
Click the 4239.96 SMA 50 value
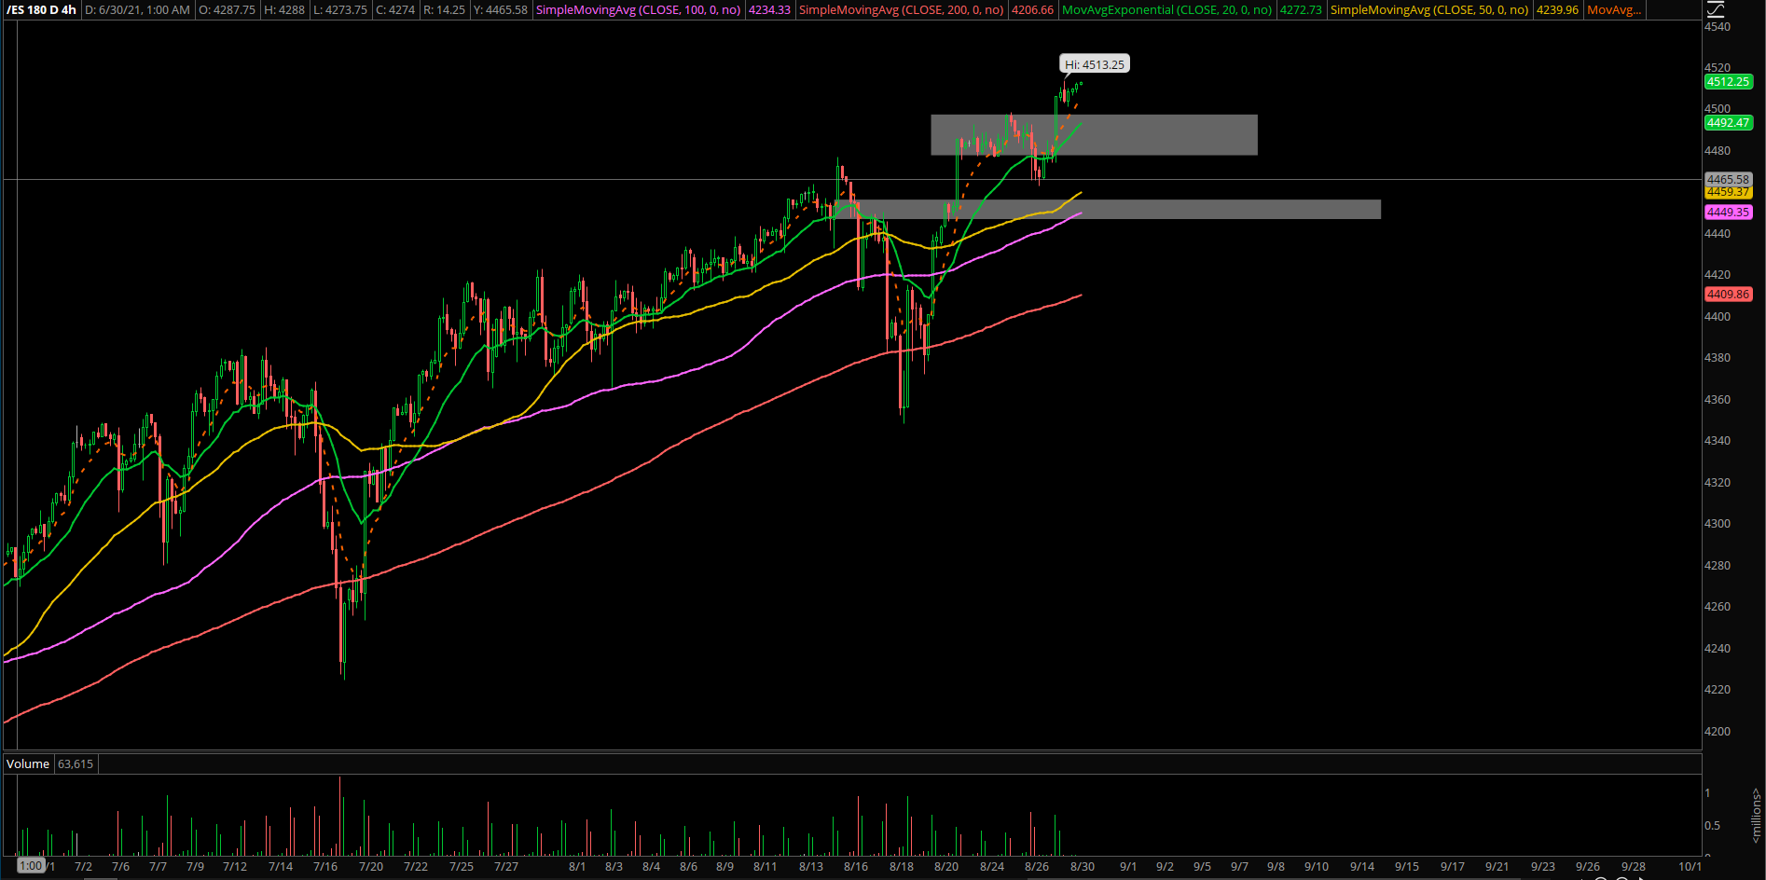1558,9
